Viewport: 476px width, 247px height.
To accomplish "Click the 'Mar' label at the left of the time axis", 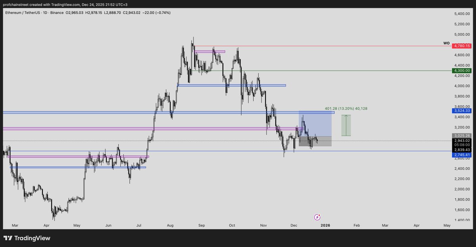I will click(x=15, y=225).
